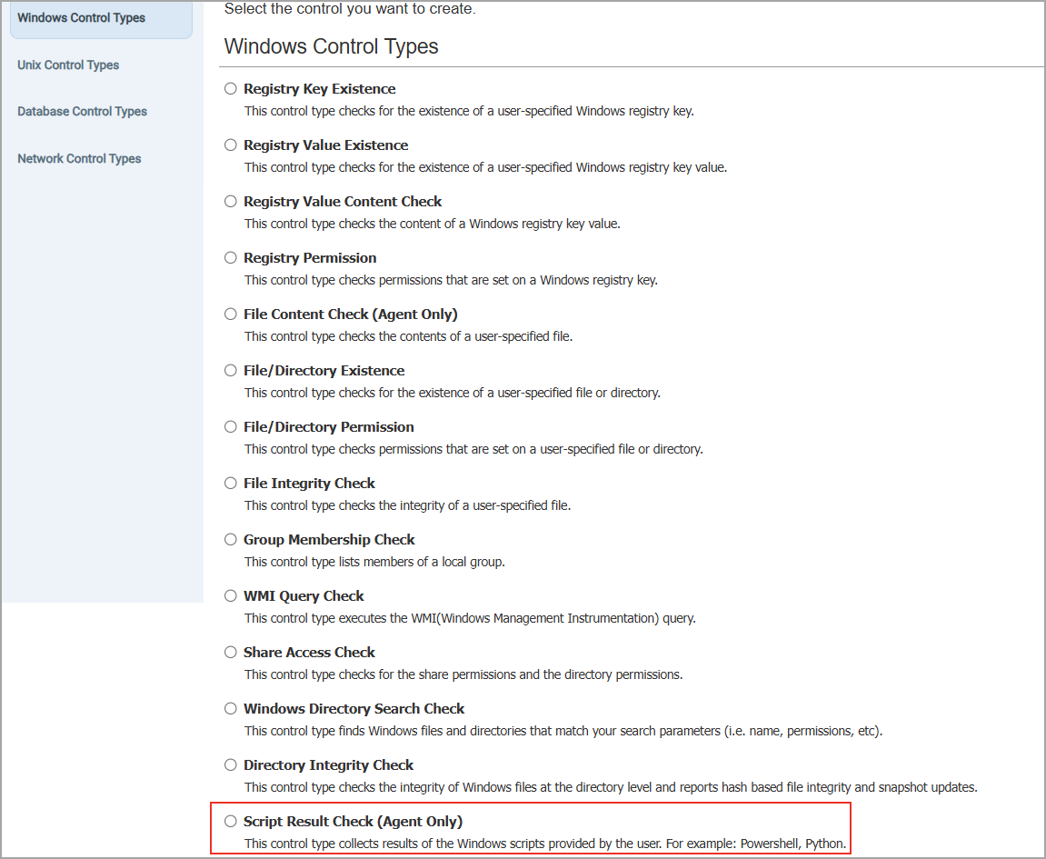Screen dimensions: 1046x859
Task: Select Registry Value Content Check option
Action: pyautogui.click(x=230, y=201)
